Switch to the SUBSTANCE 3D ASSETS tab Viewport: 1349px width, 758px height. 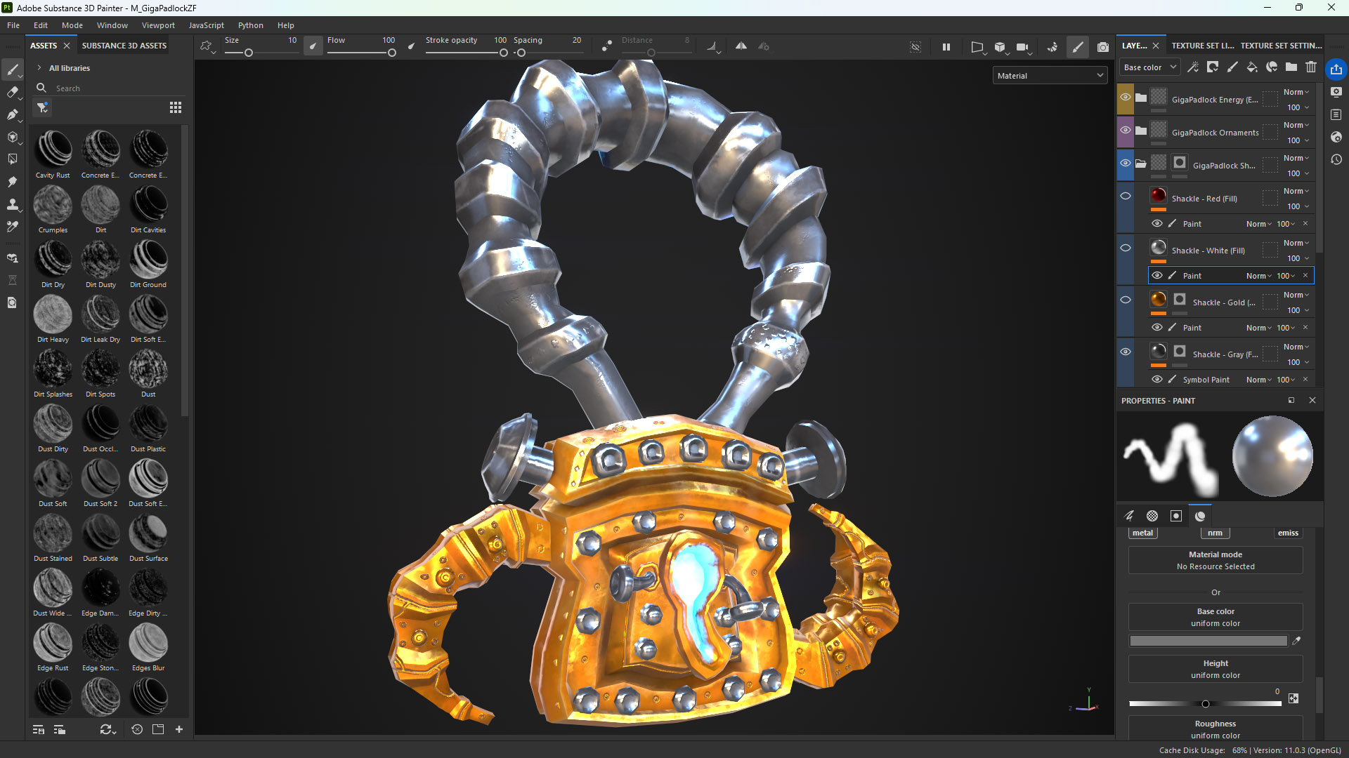(x=124, y=45)
